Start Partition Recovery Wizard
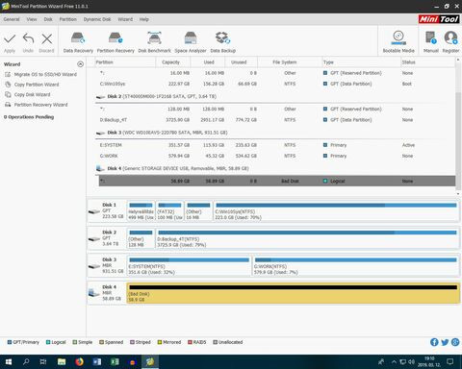The height and width of the screenshot is (369, 462). (37, 105)
